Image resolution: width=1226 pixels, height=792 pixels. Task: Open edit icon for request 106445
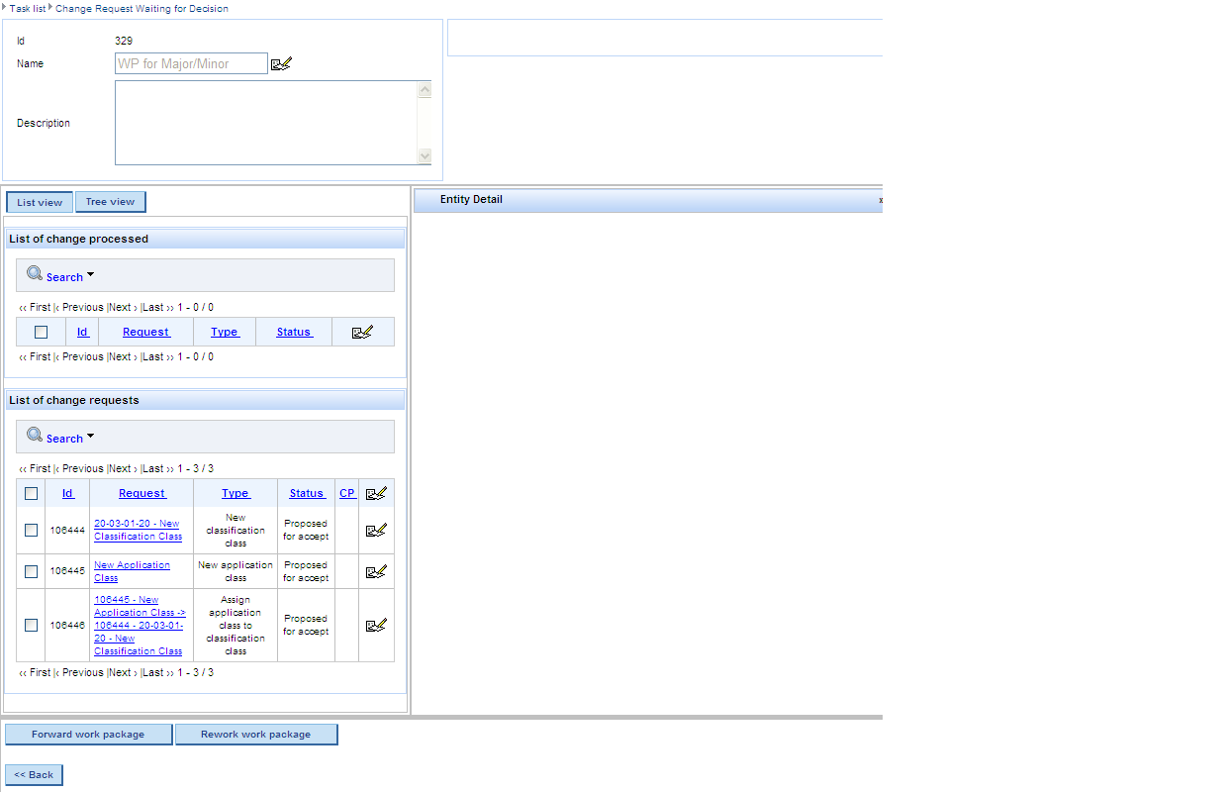coord(376,571)
